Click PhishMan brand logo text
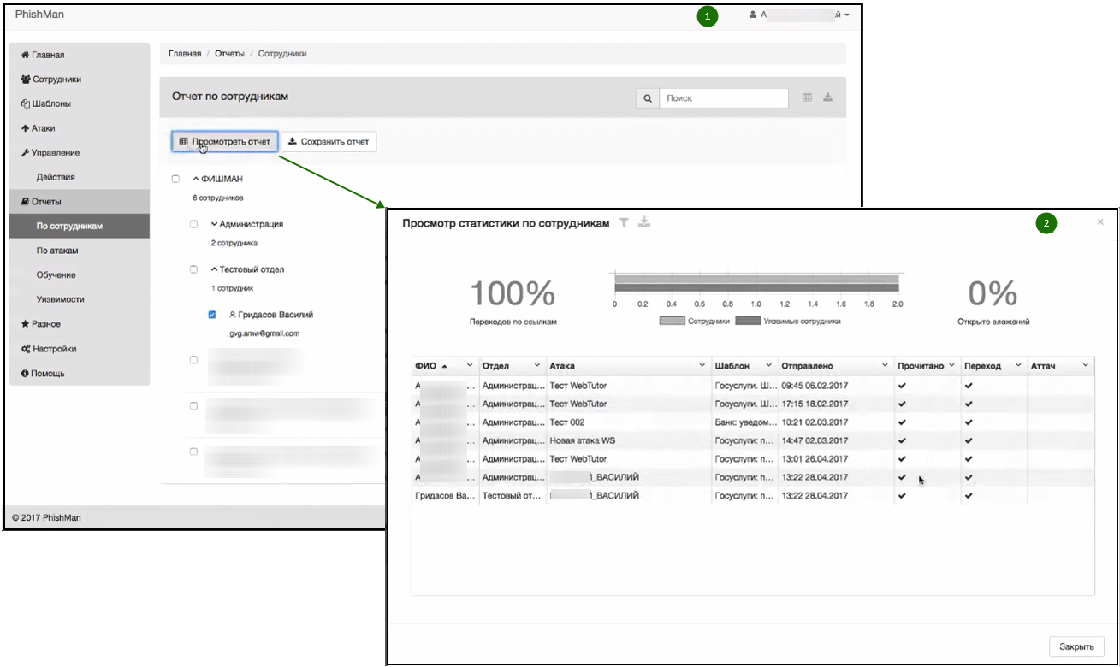Image resolution: width=1120 pixels, height=667 pixels. 39,15
